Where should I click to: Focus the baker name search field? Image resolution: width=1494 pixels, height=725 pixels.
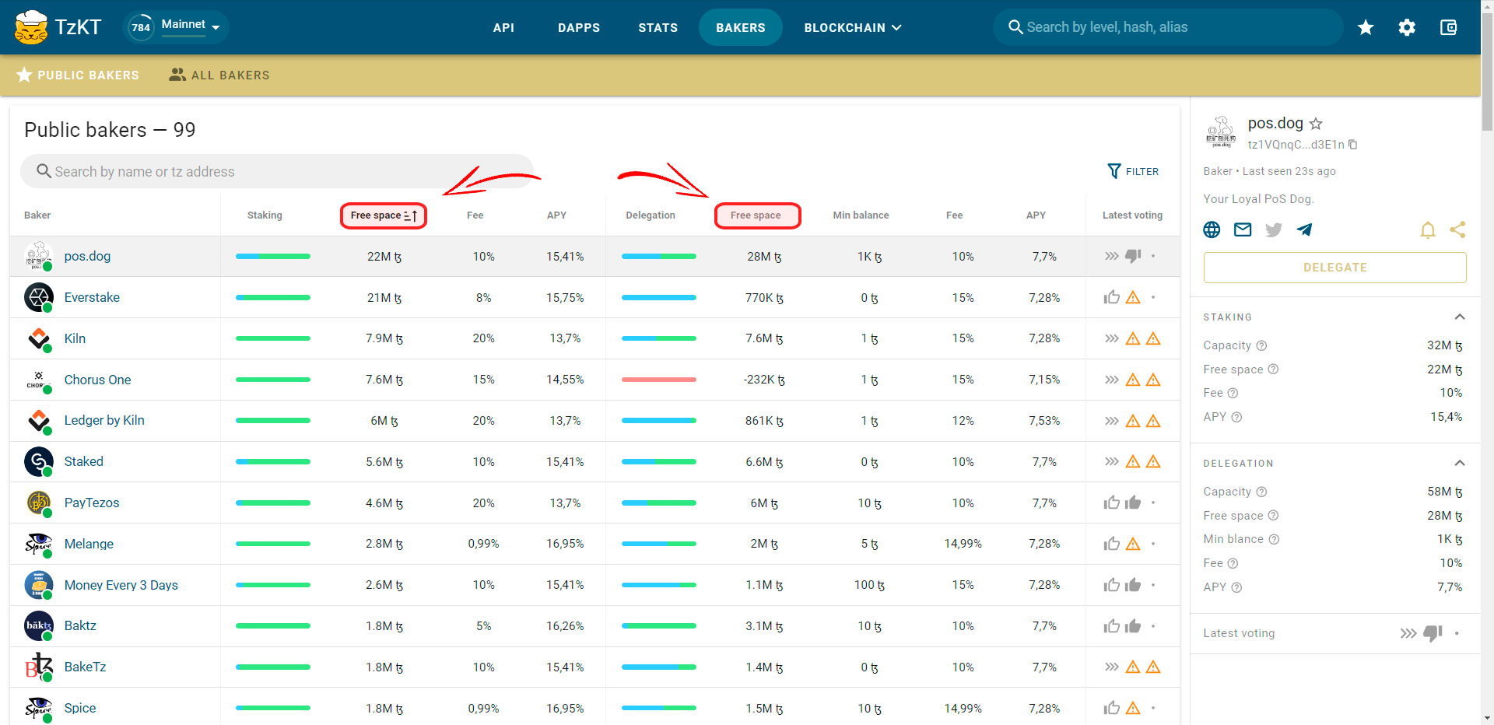(x=277, y=171)
